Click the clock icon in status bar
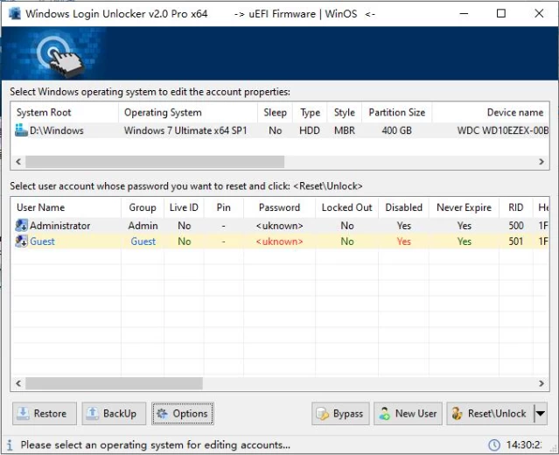This screenshot has width=559, height=455. 494,444
